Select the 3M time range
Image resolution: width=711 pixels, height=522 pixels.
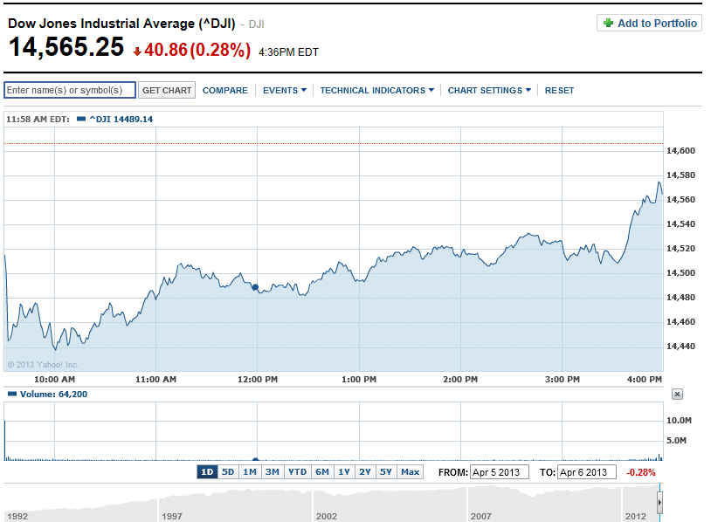point(273,472)
